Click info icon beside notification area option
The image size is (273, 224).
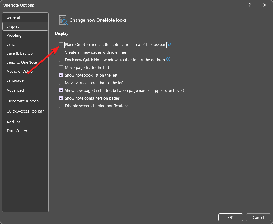point(168,44)
